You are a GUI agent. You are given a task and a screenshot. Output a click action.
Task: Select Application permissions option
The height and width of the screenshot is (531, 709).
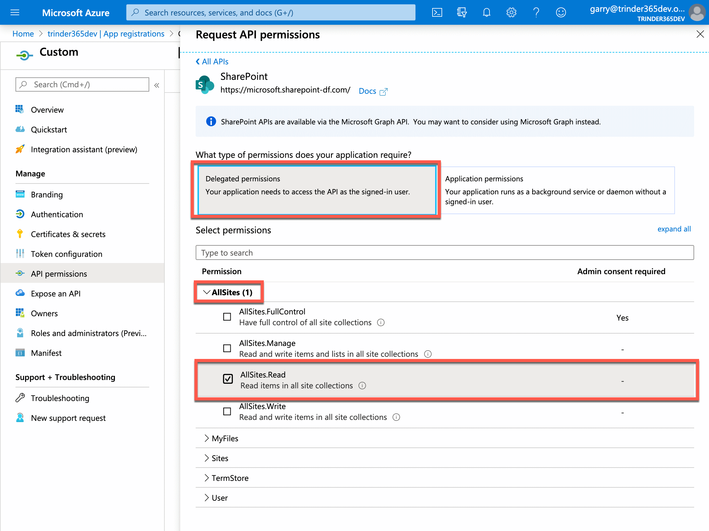[x=557, y=190]
